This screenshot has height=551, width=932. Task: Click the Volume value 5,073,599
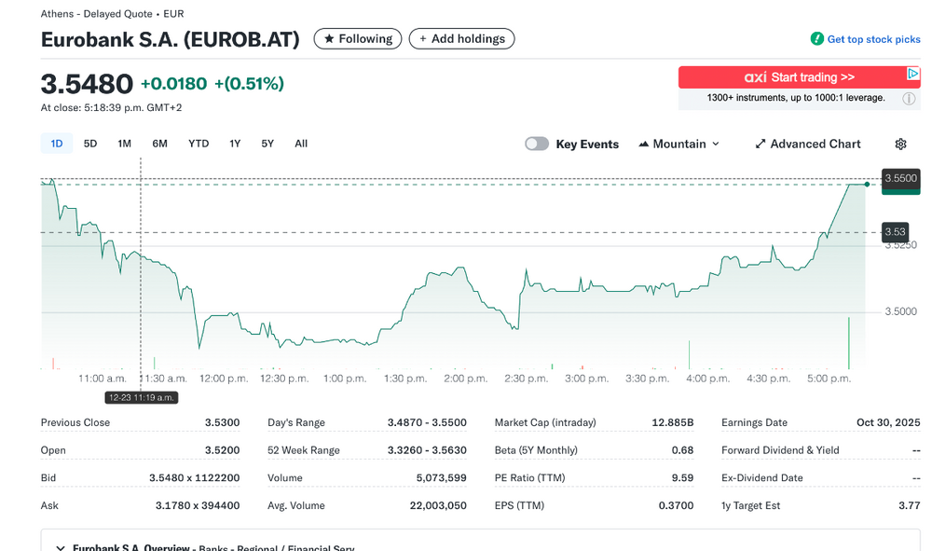[442, 478]
